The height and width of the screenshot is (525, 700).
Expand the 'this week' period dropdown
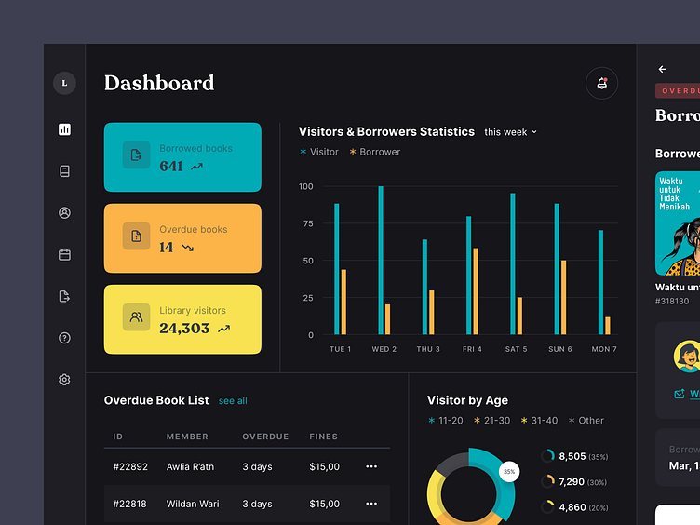pyautogui.click(x=510, y=132)
